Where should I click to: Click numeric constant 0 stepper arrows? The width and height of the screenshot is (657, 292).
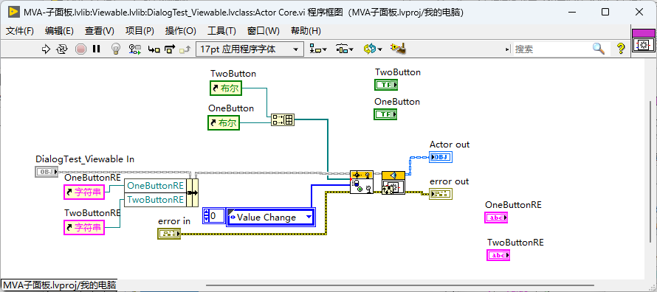tap(206, 215)
